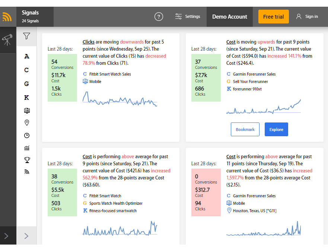Click the Clicks trend sparkline for Fitbit Smart Watch Sales

(120, 99)
